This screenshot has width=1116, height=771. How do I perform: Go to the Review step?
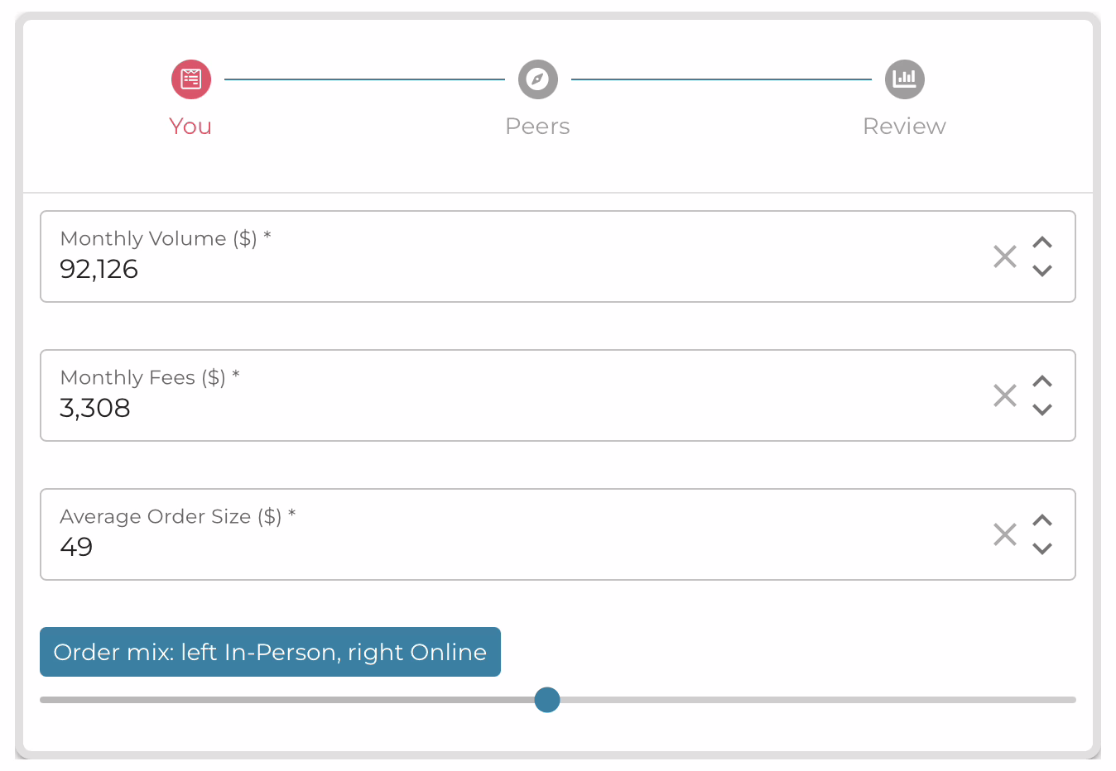(x=904, y=126)
